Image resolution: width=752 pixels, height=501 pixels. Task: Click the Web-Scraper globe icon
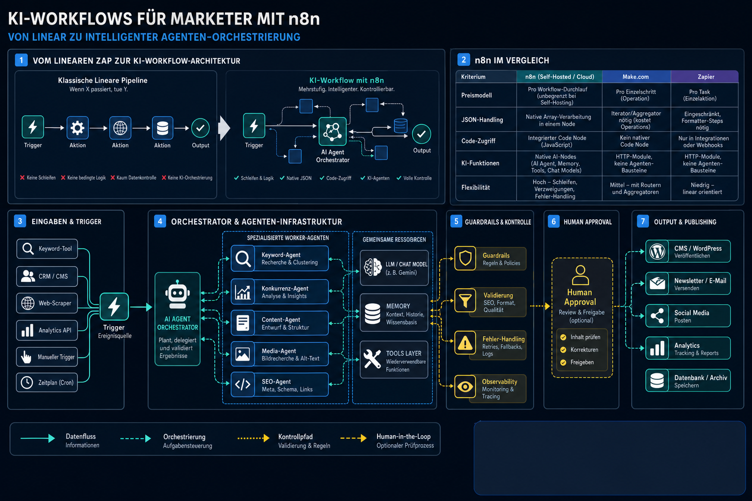pos(28,303)
